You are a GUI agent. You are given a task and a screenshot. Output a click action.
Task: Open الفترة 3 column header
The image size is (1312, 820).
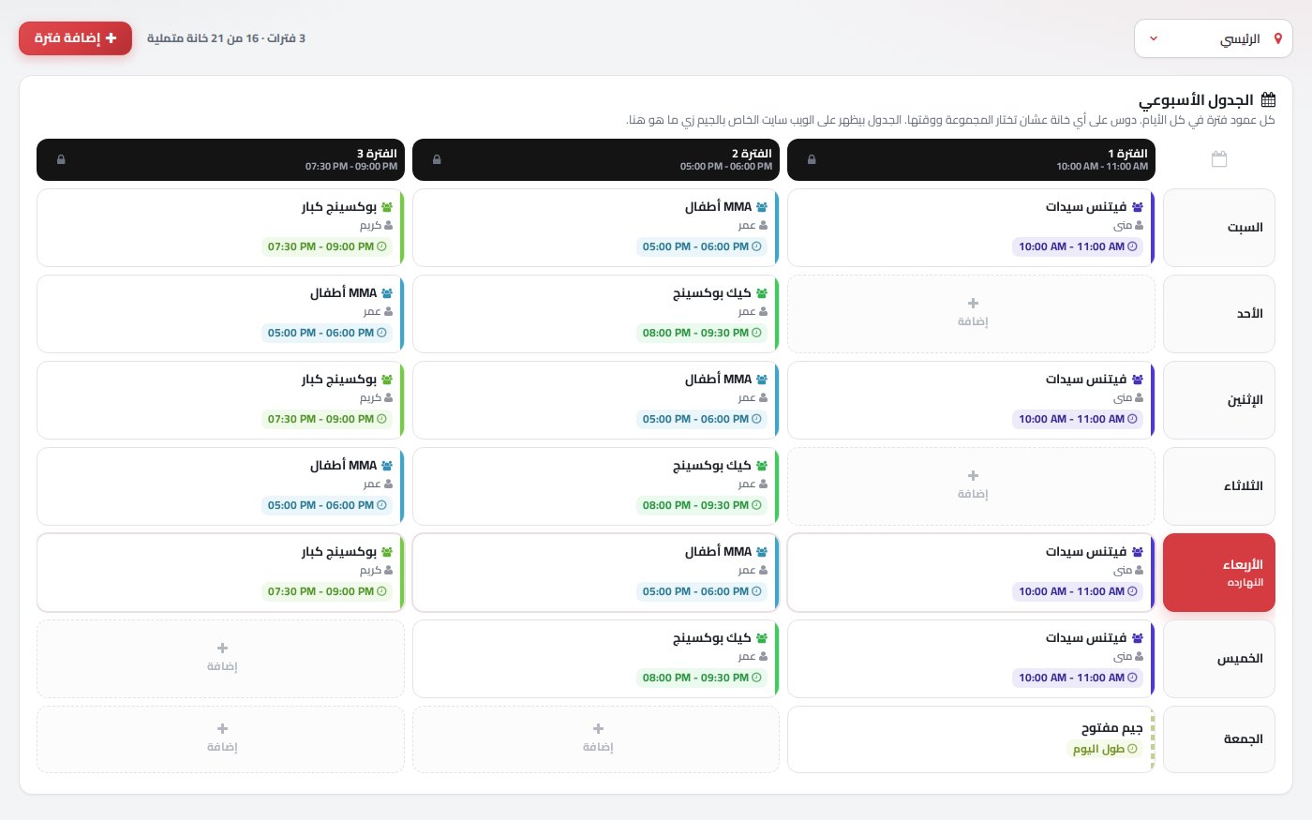click(220, 160)
